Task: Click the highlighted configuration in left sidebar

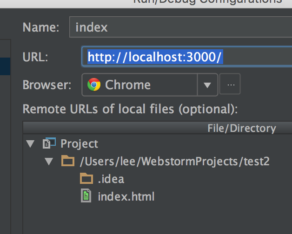Action: coord(5,66)
